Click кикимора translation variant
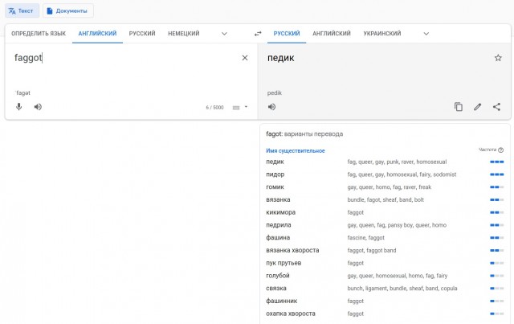This screenshot has height=324, width=514. tap(280, 212)
